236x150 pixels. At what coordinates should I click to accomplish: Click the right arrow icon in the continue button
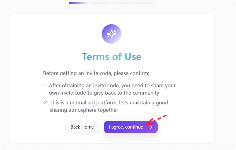point(150,127)
